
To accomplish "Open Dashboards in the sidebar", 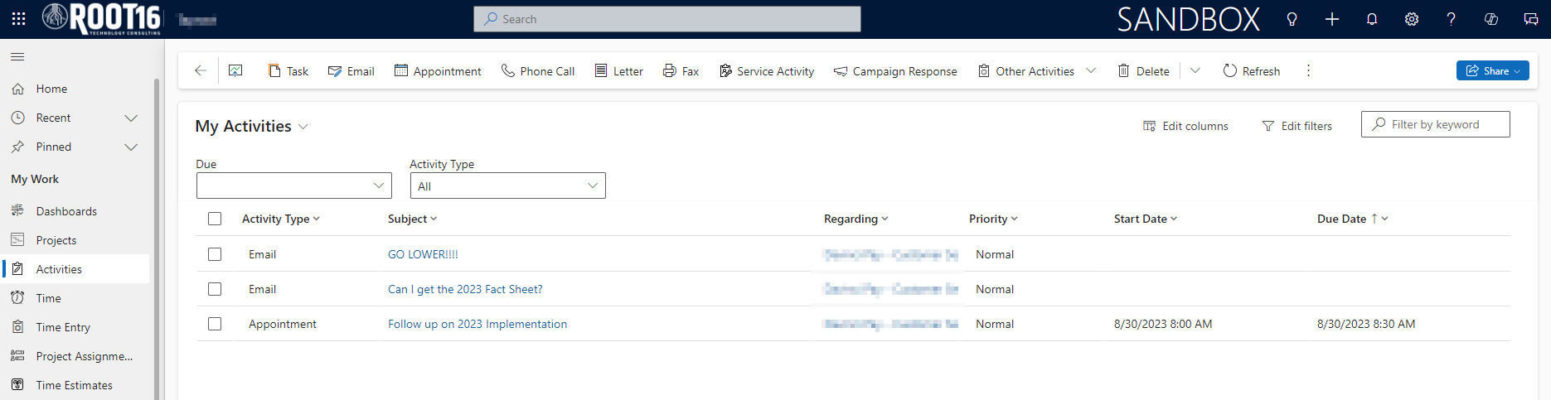I will click(x=66, y=211).
